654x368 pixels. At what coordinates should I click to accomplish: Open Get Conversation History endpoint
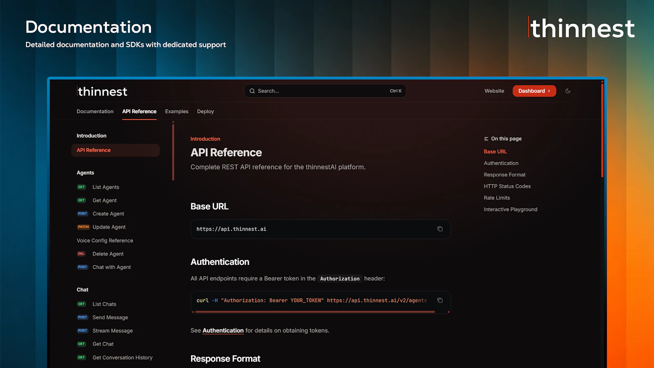click(123, 357)
